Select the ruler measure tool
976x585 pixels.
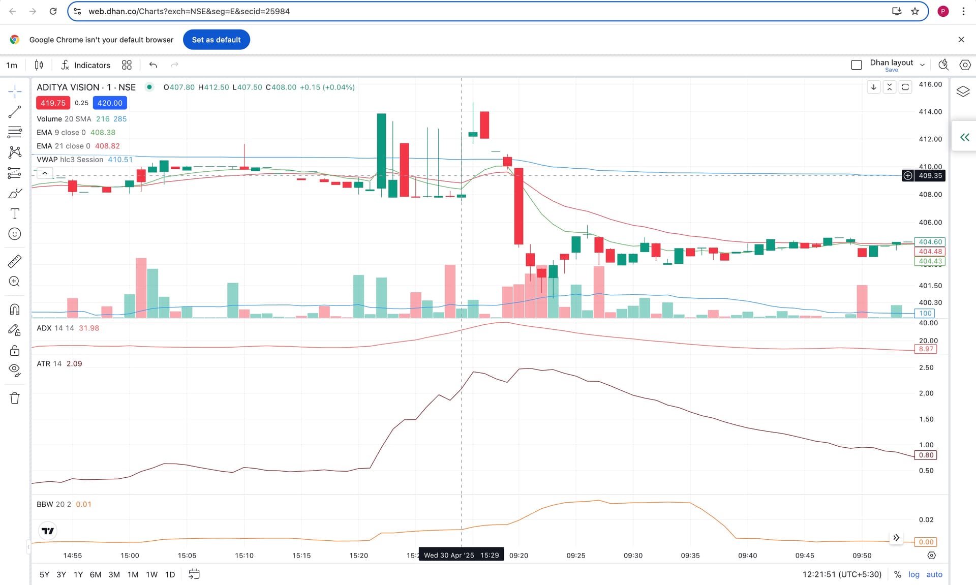(x=15, y=261)
